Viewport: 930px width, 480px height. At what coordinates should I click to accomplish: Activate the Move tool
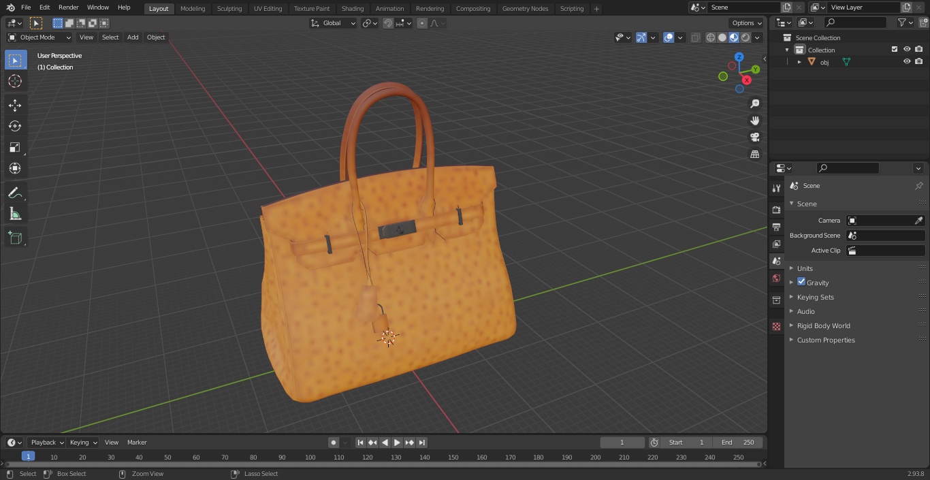15,105
